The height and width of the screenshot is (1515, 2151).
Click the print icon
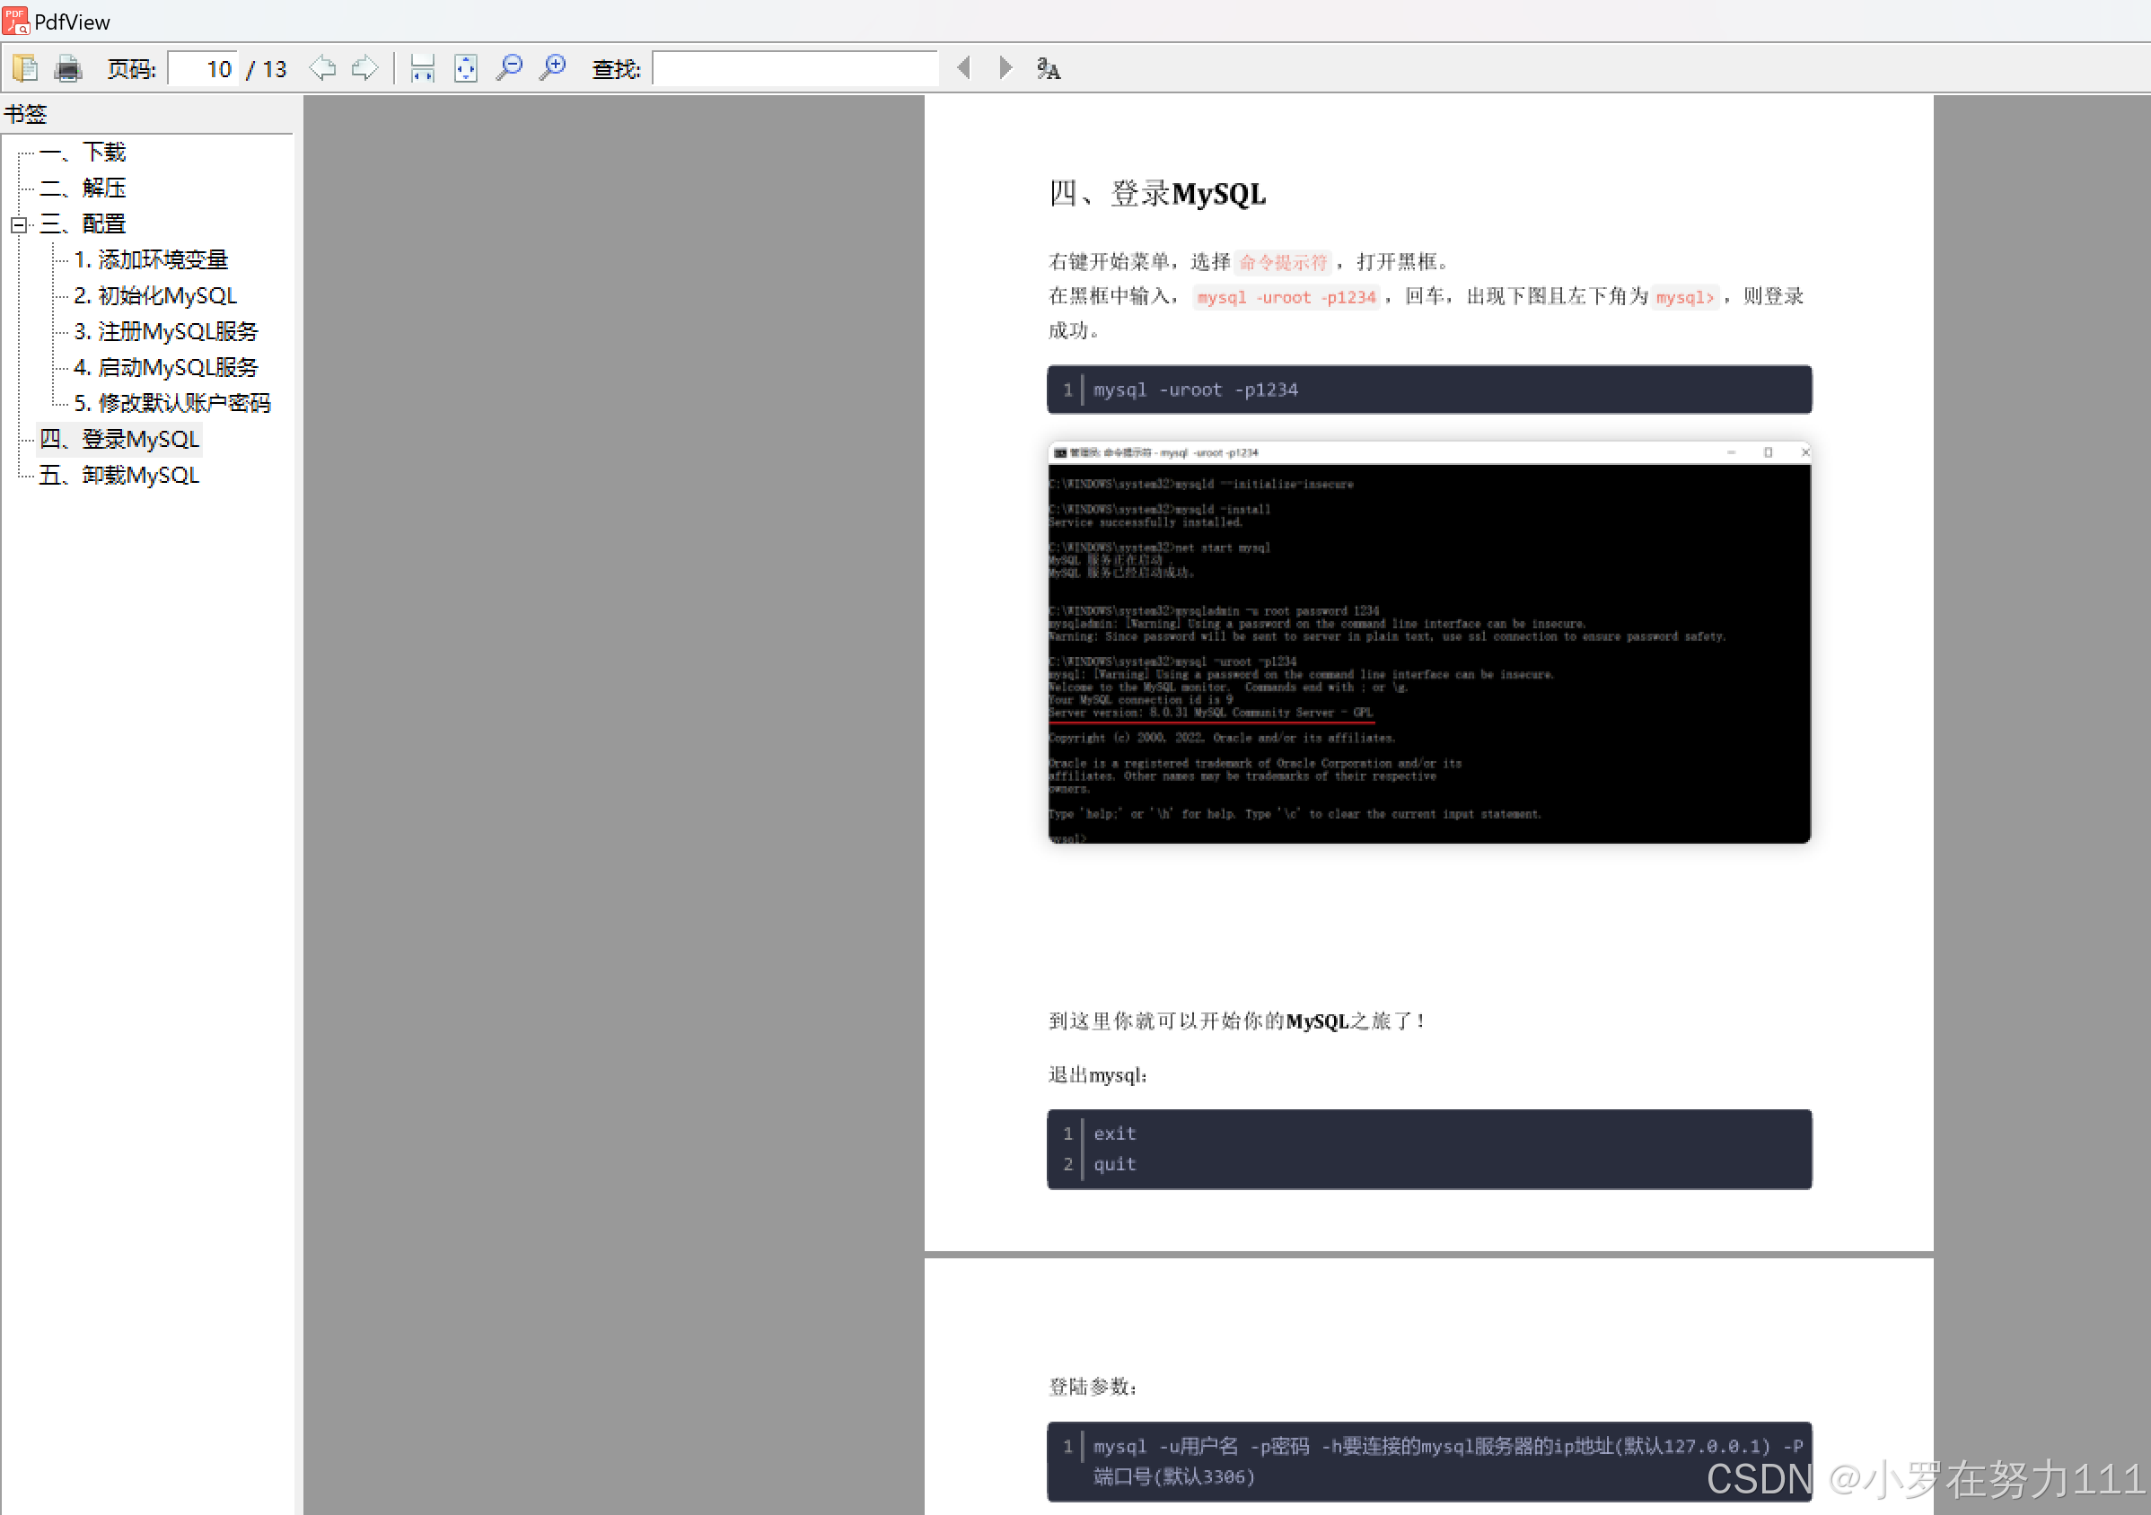[67, 68]
